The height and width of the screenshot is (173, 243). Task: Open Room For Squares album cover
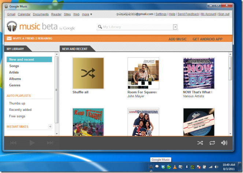(143, 73)
